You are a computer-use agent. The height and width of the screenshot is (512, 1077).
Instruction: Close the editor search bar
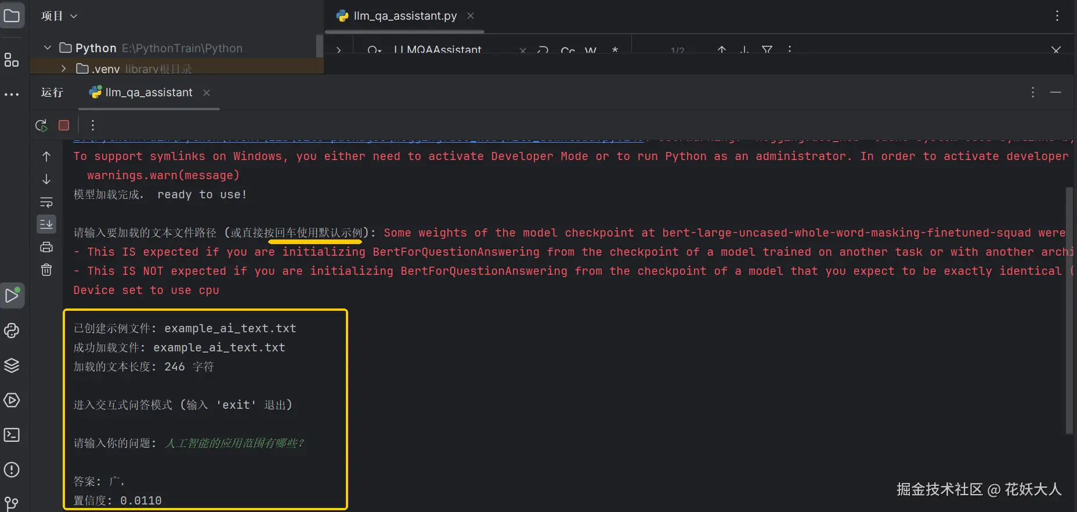tap(1056, 50)
